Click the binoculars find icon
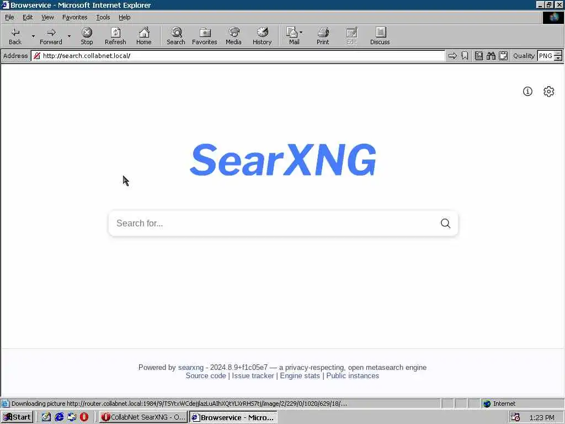Screen dimensions: 565x424 (x=491, y=56)
